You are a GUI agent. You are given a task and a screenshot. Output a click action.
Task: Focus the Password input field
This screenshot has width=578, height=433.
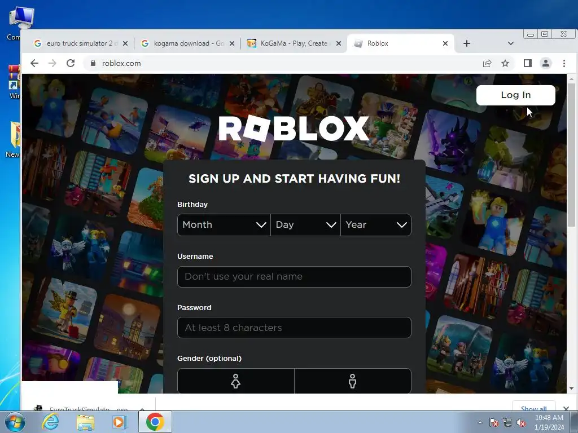coord(294,328)
